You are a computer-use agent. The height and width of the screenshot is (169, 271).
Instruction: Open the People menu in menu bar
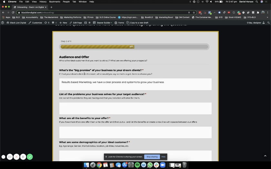pyautogui.click(x=66, y=2)
